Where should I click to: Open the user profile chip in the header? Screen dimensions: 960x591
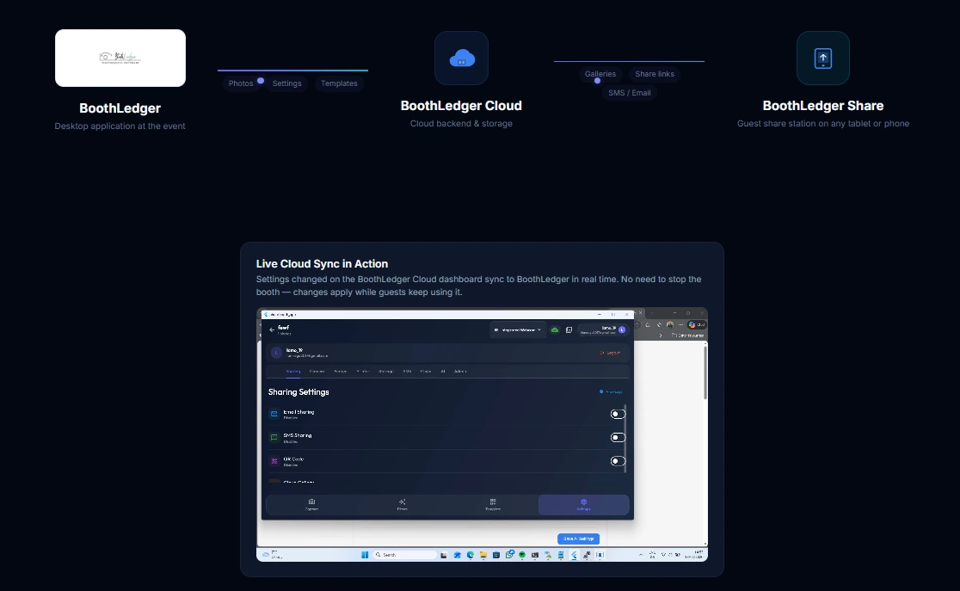click(603, 330)
